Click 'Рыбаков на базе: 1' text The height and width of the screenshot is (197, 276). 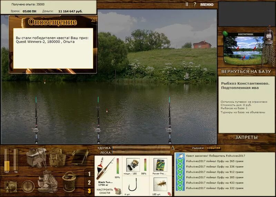pos(234,108)
